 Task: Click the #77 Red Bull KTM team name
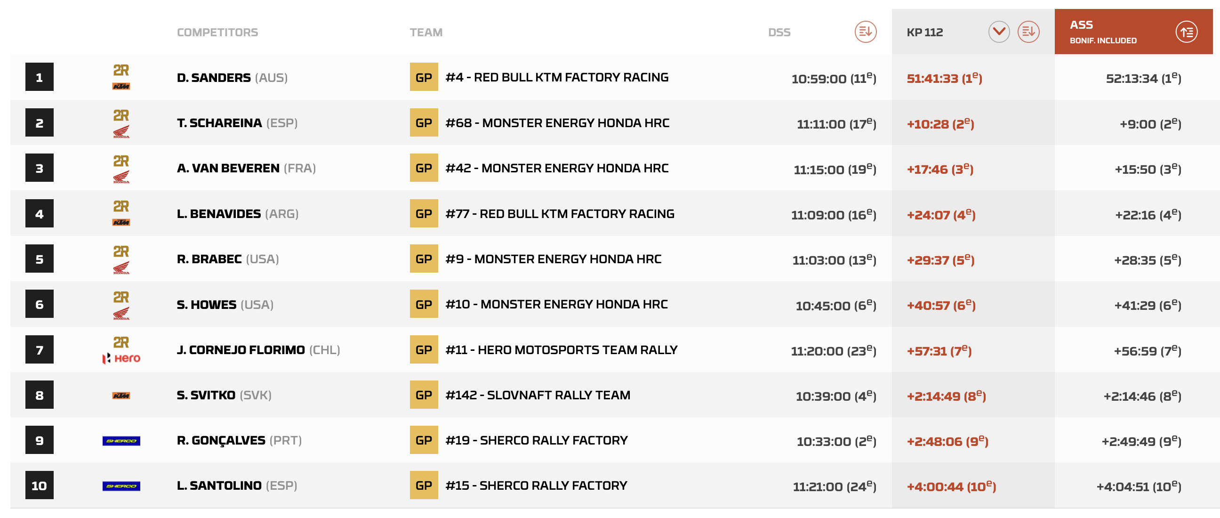(559, 214)
